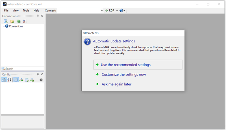Click the Automatic update settings heading
This screenshot has height=130, width=226.
(x=114, y=41)
